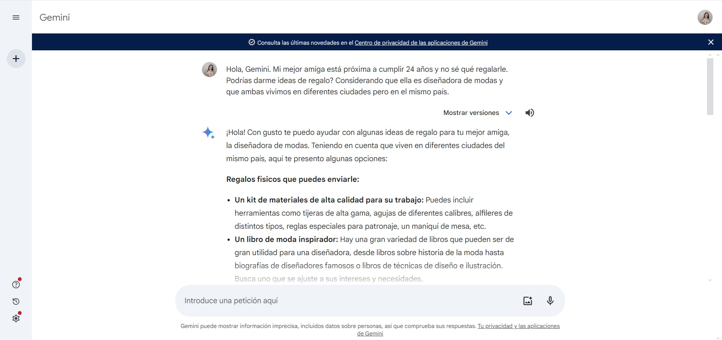The height and width of the screenshot is (340, 722).
Task: Click the verified badge icon in banner
Action: click(x=252, y=42)
